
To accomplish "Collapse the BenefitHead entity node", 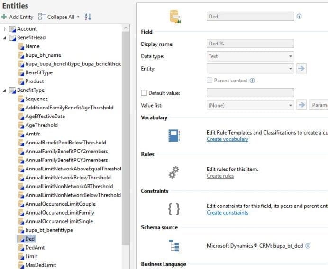I will pos(5,38).
